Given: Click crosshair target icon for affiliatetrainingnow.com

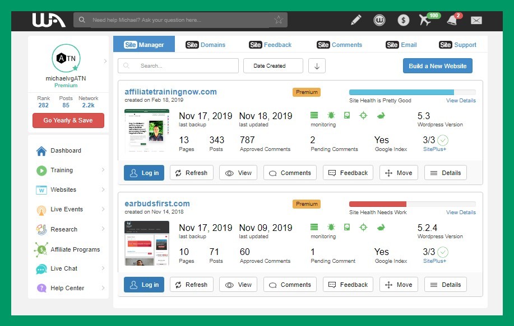Looking at the screenshot, I should point(363,115).
